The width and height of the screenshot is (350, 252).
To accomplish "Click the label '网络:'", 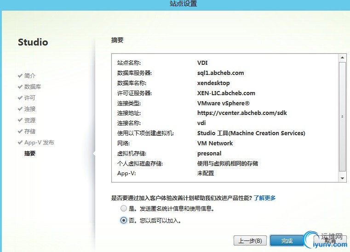I will tap(123, 143).
